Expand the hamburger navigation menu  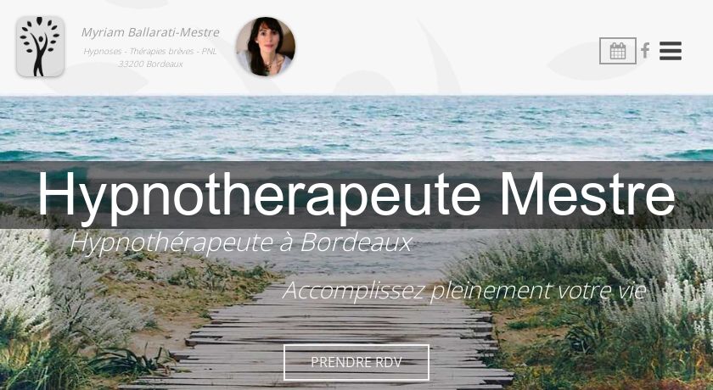pos(671,51)
